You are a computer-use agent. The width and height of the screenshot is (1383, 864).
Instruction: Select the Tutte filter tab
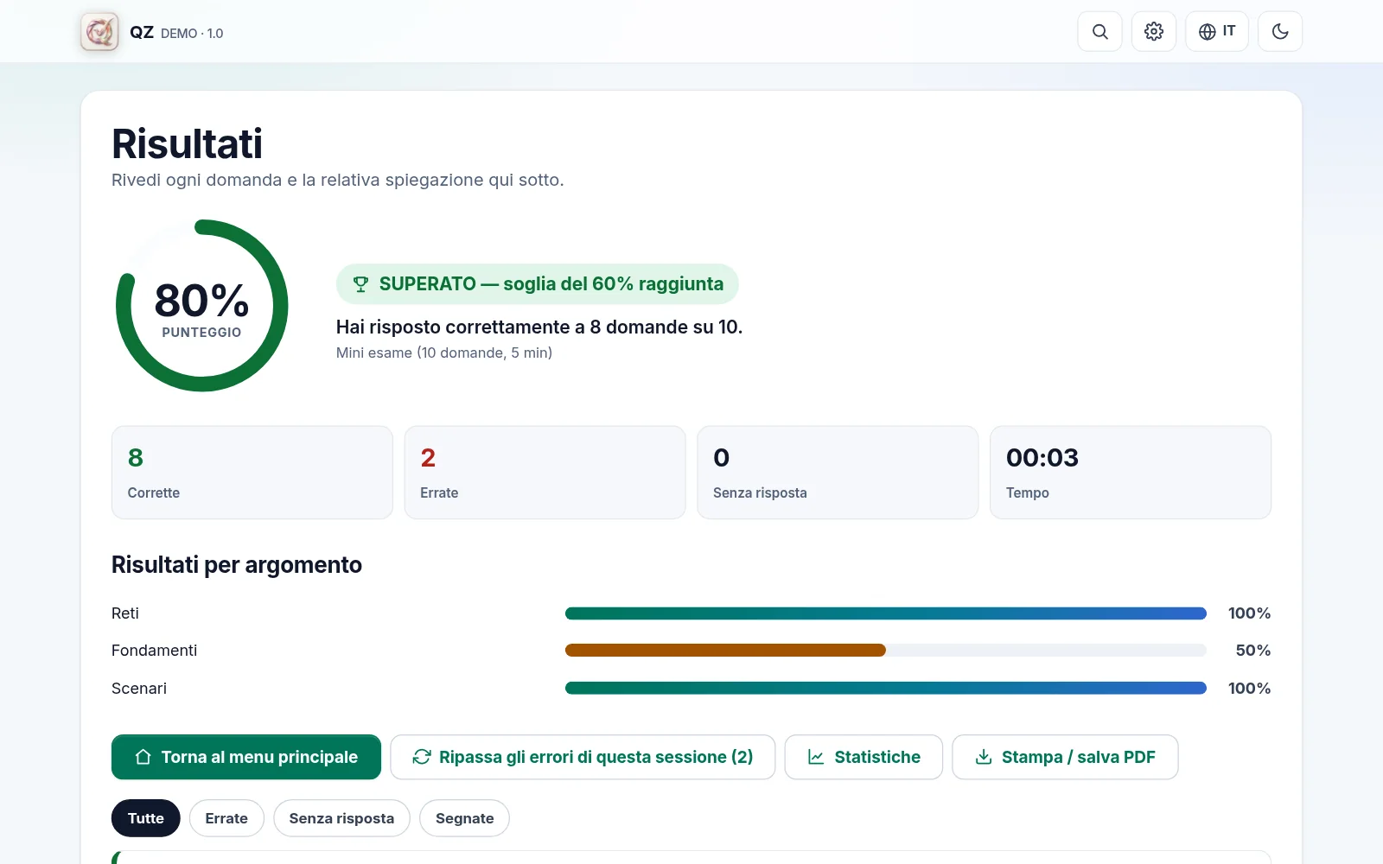coord(145,818)
